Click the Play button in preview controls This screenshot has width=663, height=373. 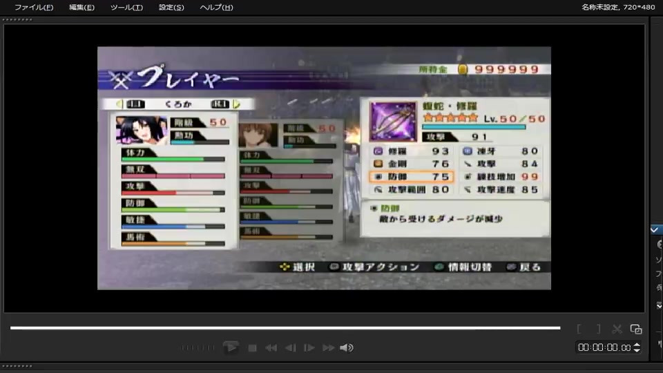pos(231,347)
